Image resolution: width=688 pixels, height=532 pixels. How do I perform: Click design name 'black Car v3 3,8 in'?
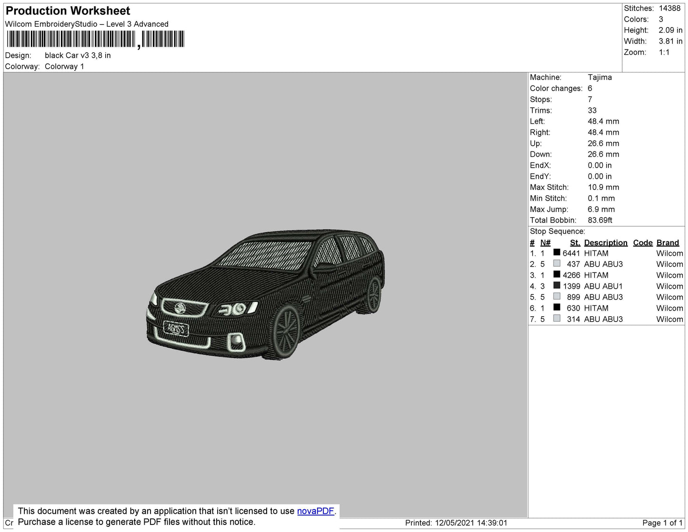pos(78,56)
